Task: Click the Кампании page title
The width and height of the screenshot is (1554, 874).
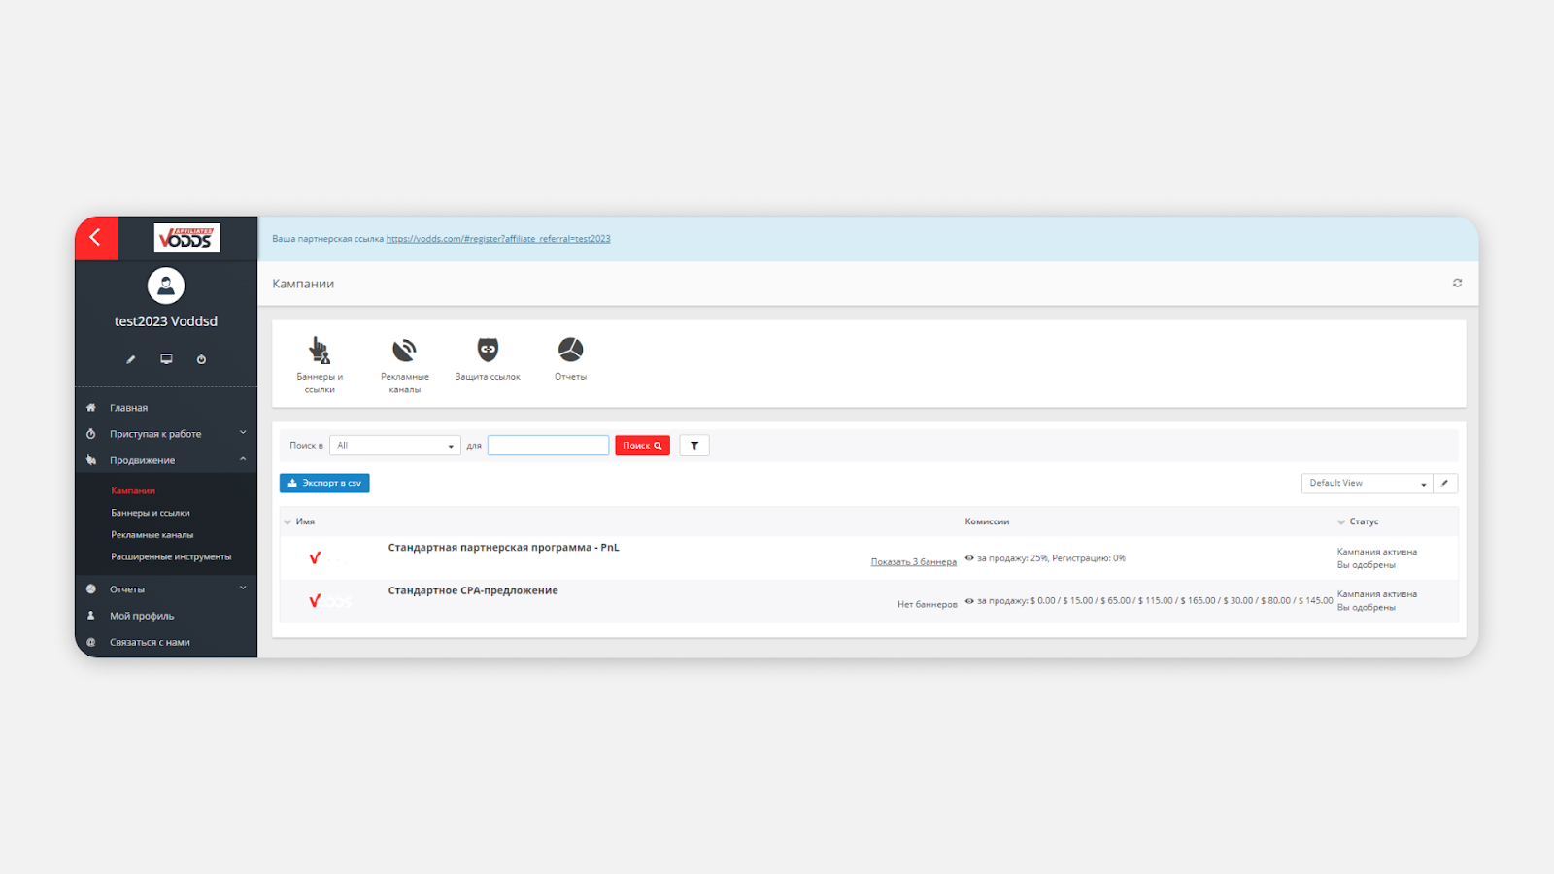Action: 303,284
